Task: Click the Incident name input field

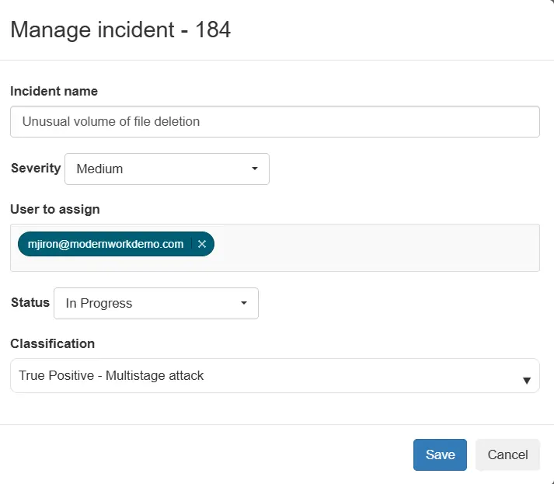Action: coord(275,121)
